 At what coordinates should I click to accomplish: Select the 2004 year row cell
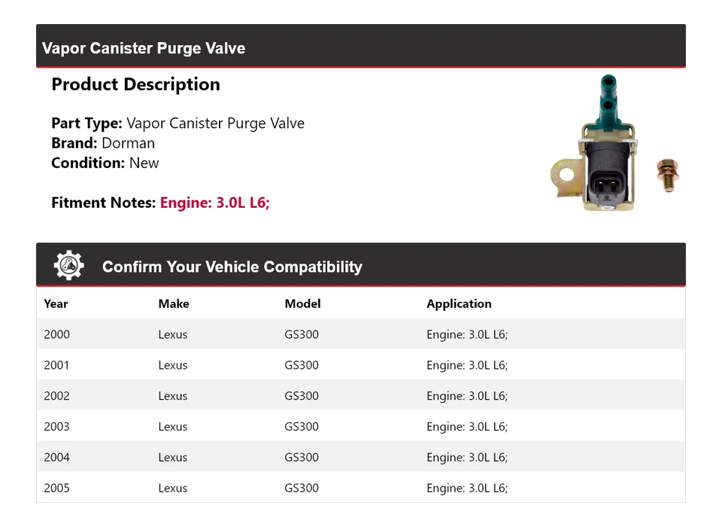coord(56,457)
